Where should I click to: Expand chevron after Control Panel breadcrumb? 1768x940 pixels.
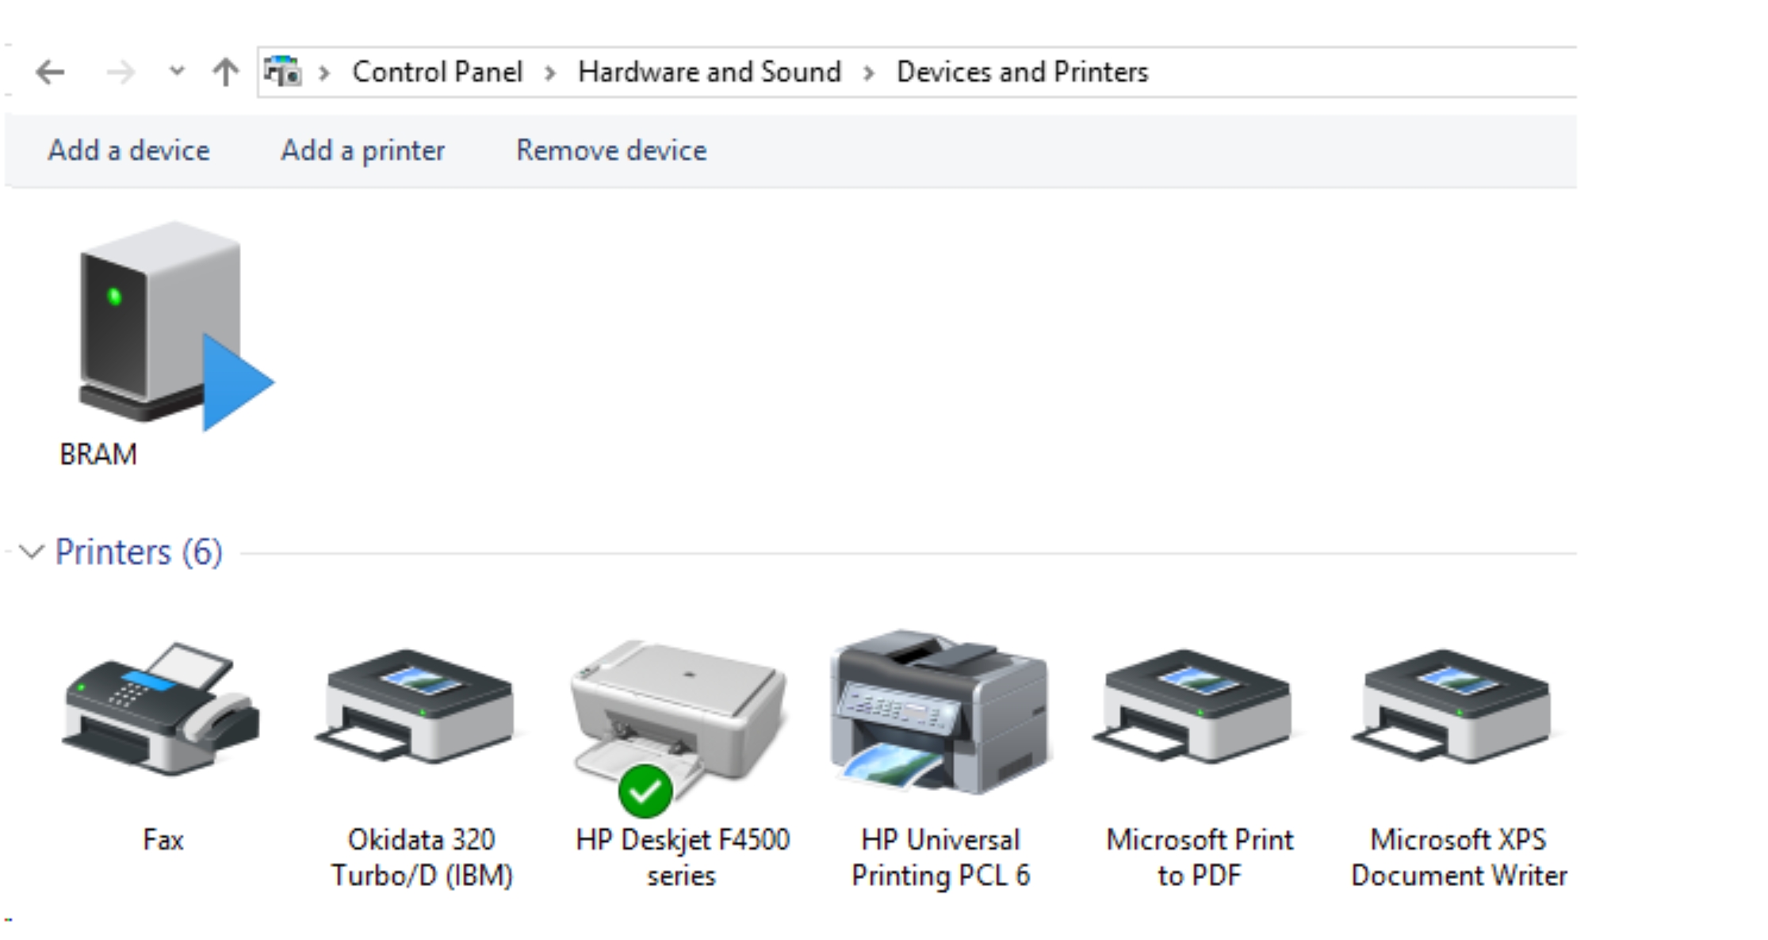550,73
